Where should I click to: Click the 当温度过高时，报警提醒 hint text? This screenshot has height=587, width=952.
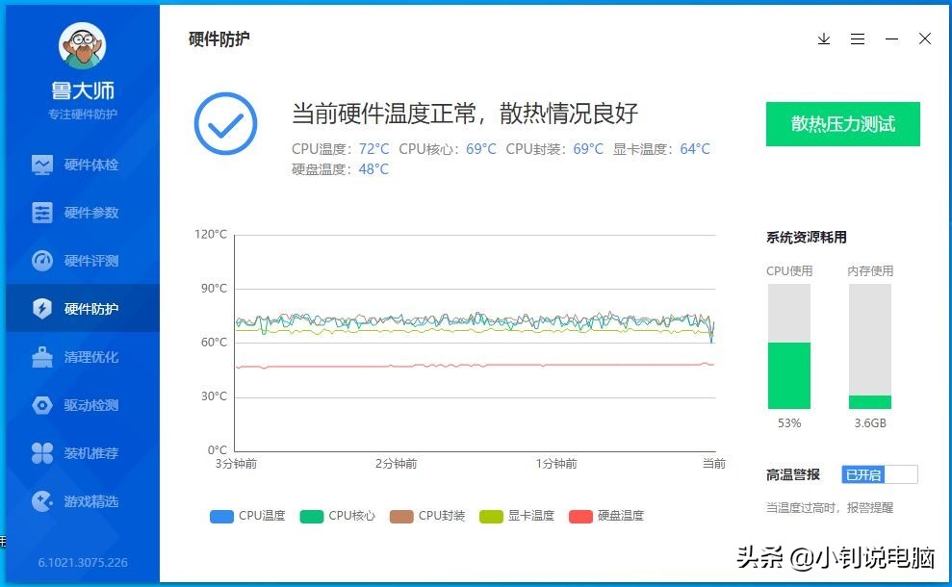click(x=830, y=507)
